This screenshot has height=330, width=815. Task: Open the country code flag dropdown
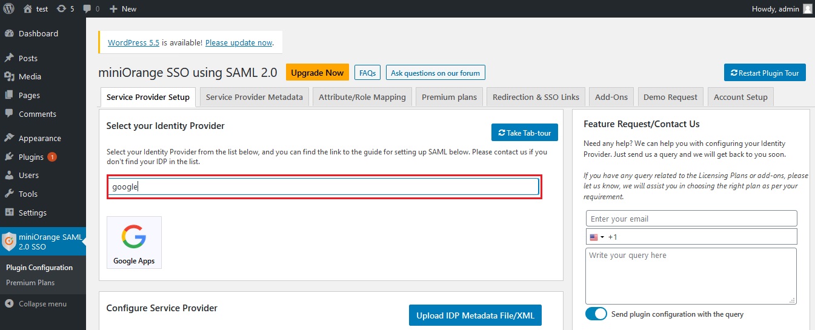tap(597, 237)
